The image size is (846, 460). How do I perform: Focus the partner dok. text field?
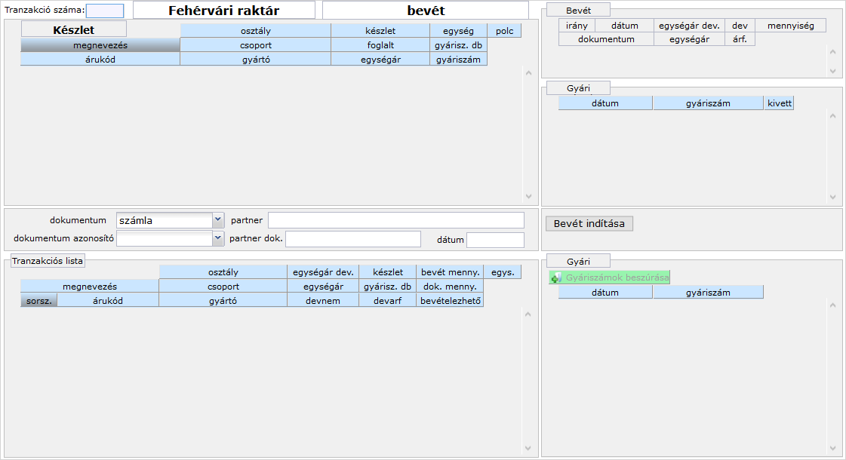coord(352,239)
